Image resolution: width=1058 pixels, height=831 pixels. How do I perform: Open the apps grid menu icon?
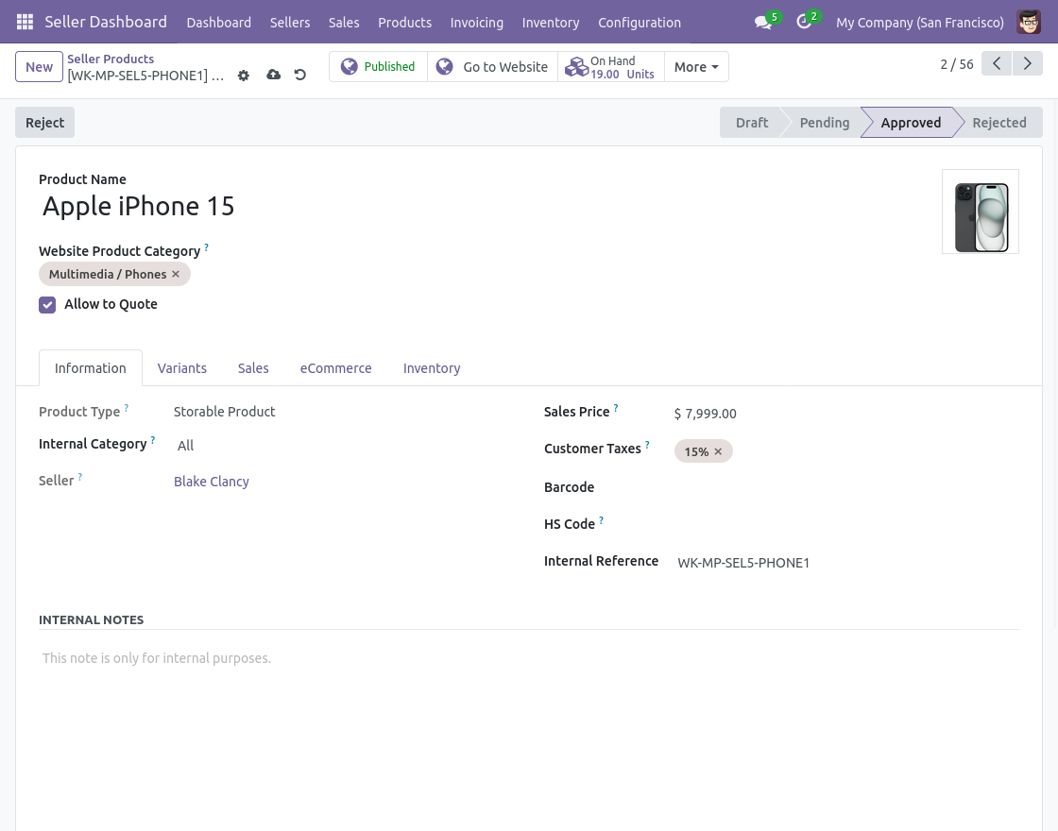tap(26, 22)
